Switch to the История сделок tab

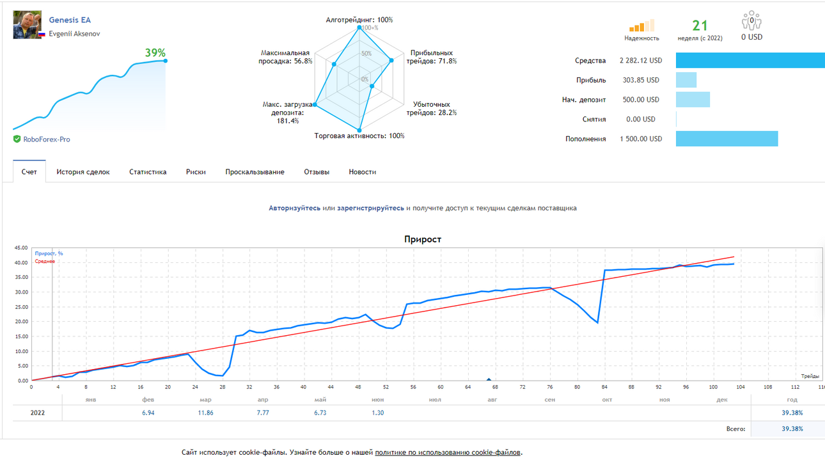tap(83, 171)
